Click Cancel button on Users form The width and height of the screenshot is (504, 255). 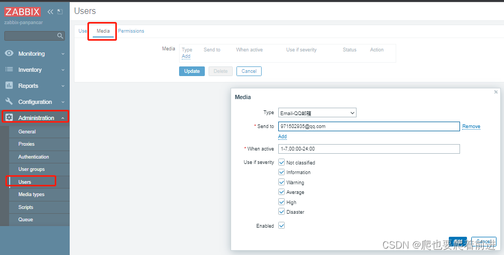pos(249,71)
